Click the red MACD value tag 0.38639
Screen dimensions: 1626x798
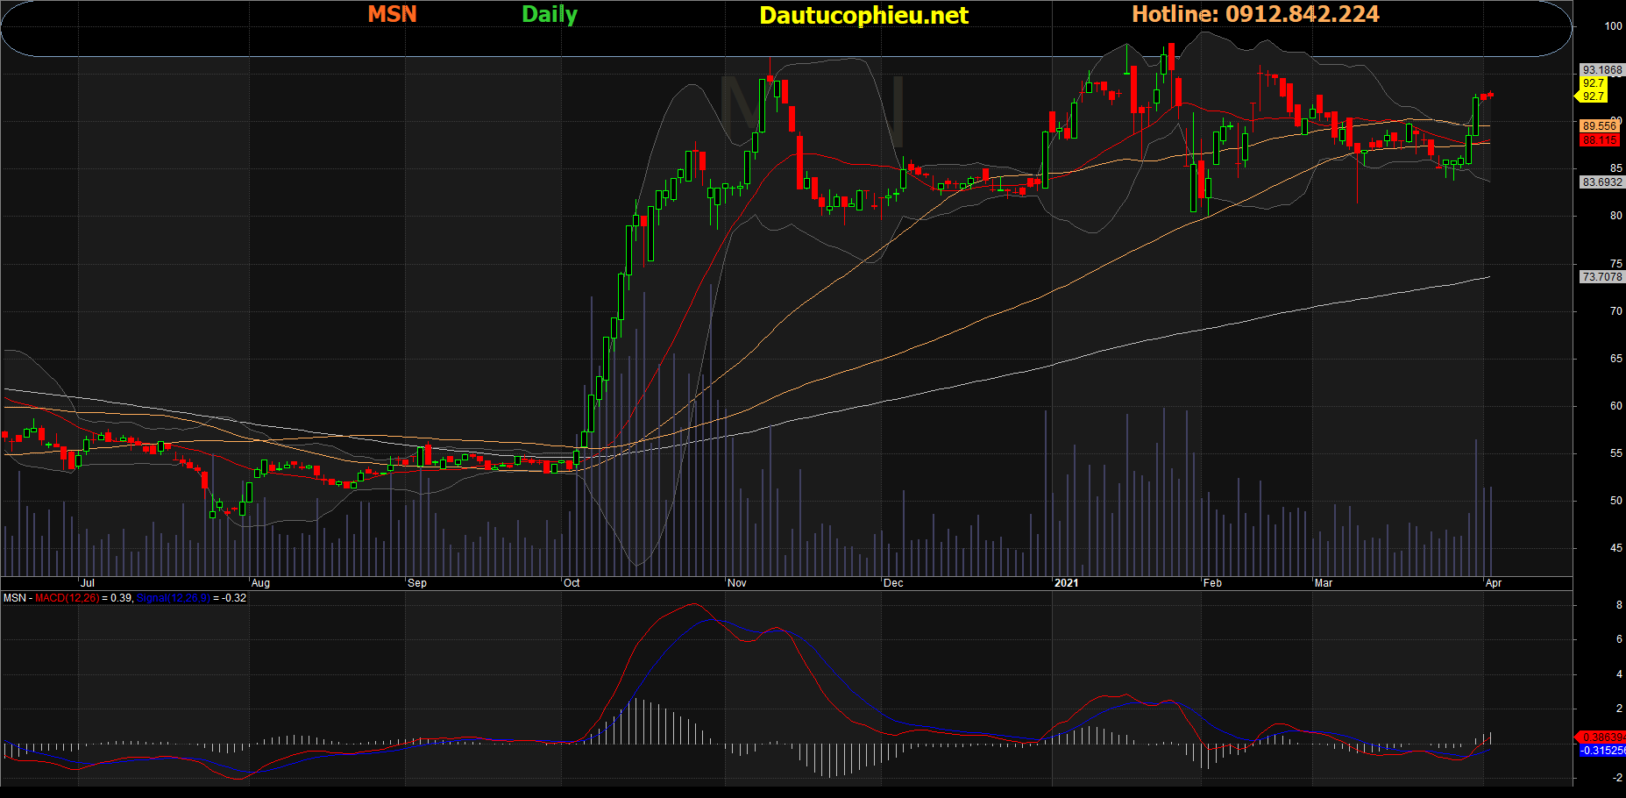coord(1602,737)
